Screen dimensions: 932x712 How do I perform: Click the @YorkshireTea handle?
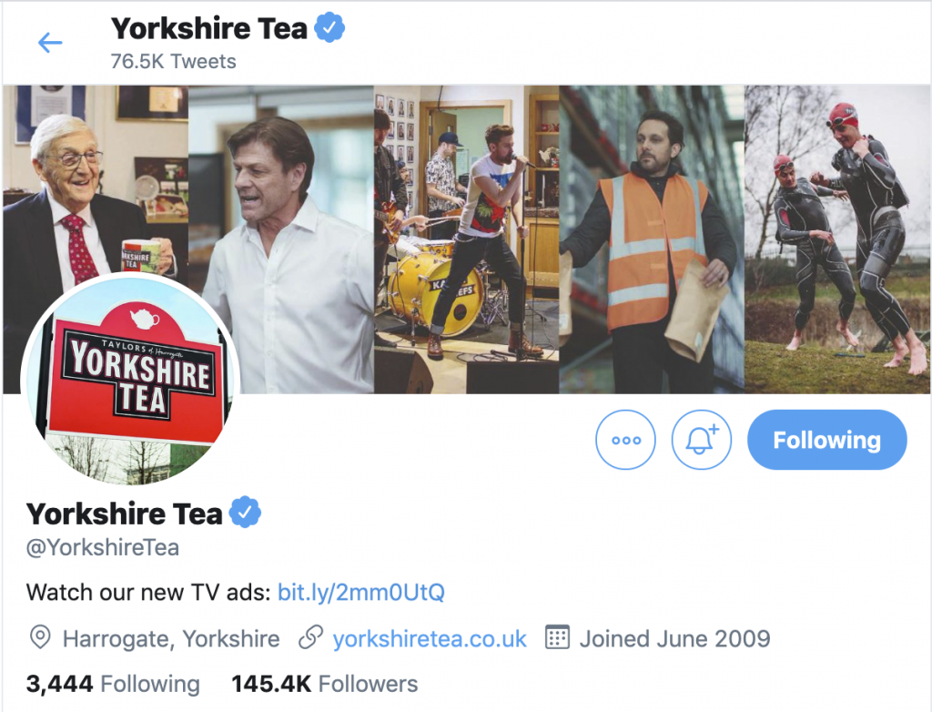tap(103, 547)
